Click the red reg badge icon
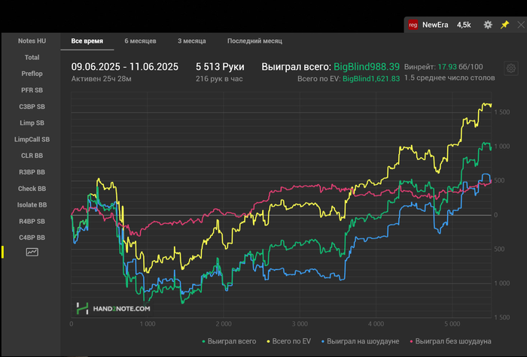 [413, 25]
